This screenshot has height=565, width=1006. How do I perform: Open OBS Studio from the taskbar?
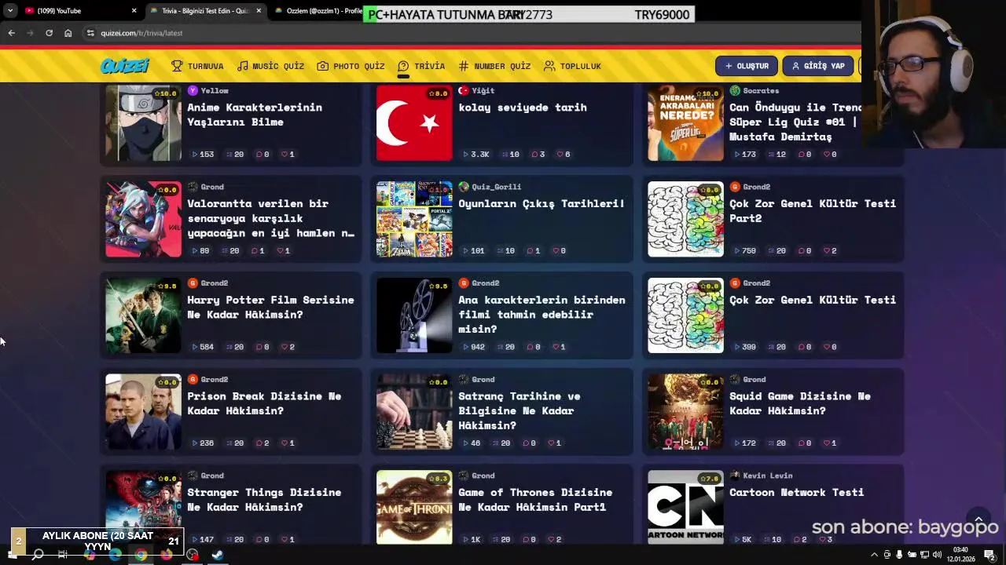(x=193, y=555)
